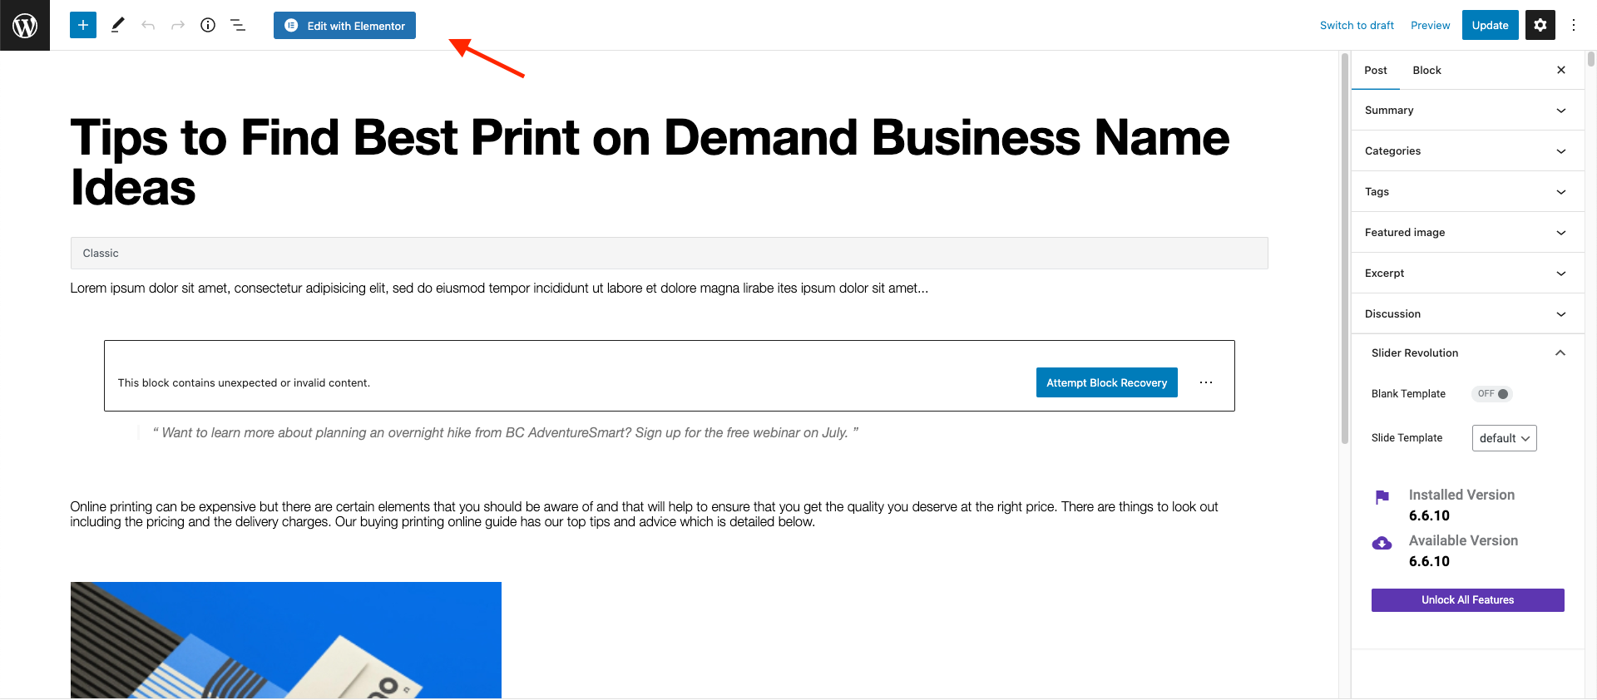The width and height of the screenshot is (1597, 700).
Task: Open the Slide Template default dropdown
Action: pos(1504,438)
